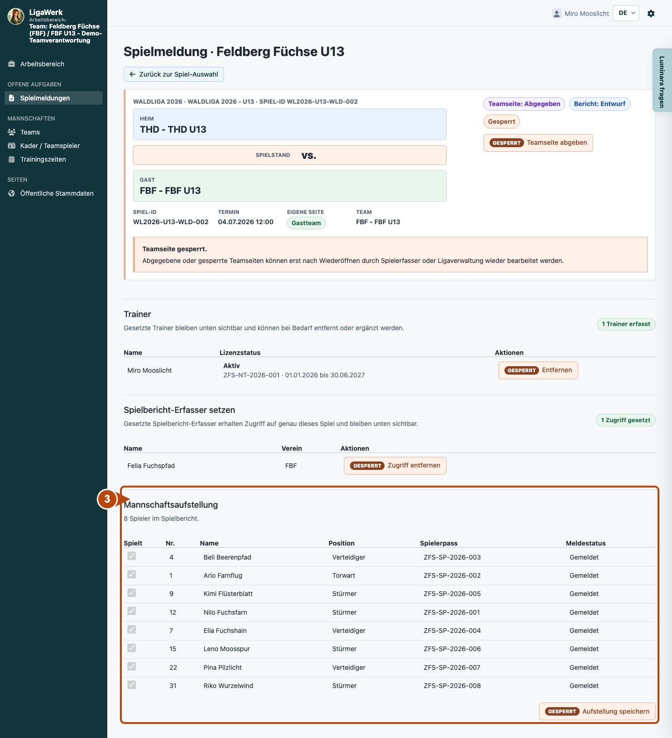Open Arbeitsbereich in the sidebar
Image resolution: width=672 pixels, height=738 pixels.
click(54, 64)
